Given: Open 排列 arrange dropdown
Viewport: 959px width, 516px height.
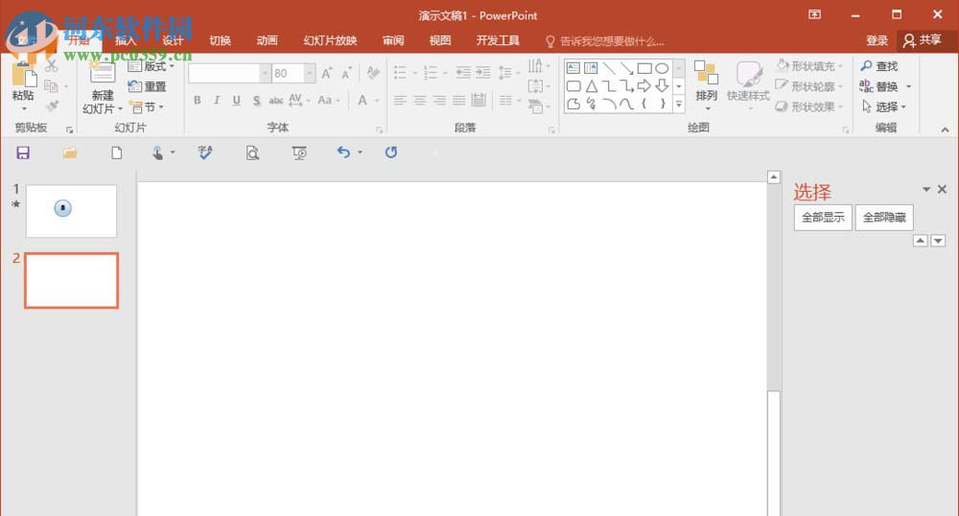Looking at the screenshot, I should [707, 85].
